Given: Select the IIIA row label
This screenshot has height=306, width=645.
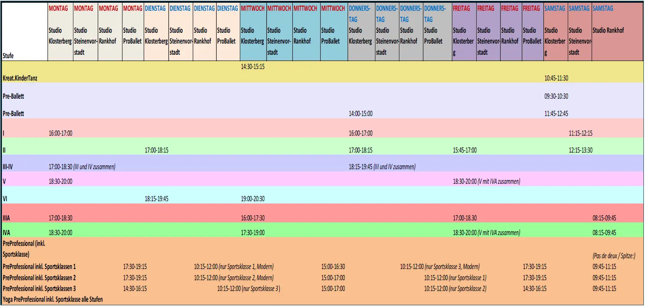Looking at the screenshot, I should click(x=7, y=218).
